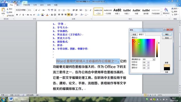Cancel the color dialog
181x102 pixels.
(x=167, y=38)
